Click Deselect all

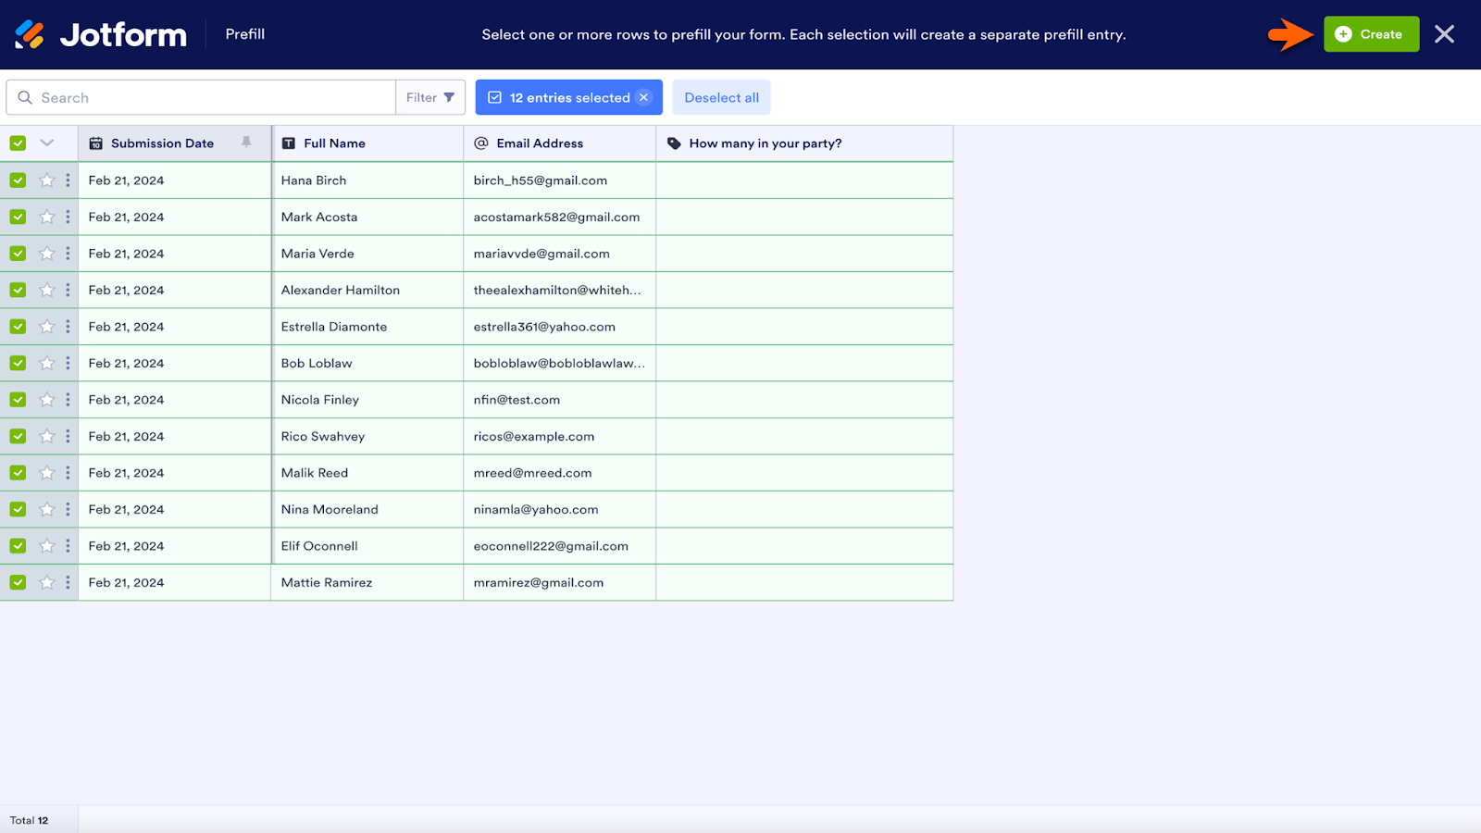coord(721,97)
